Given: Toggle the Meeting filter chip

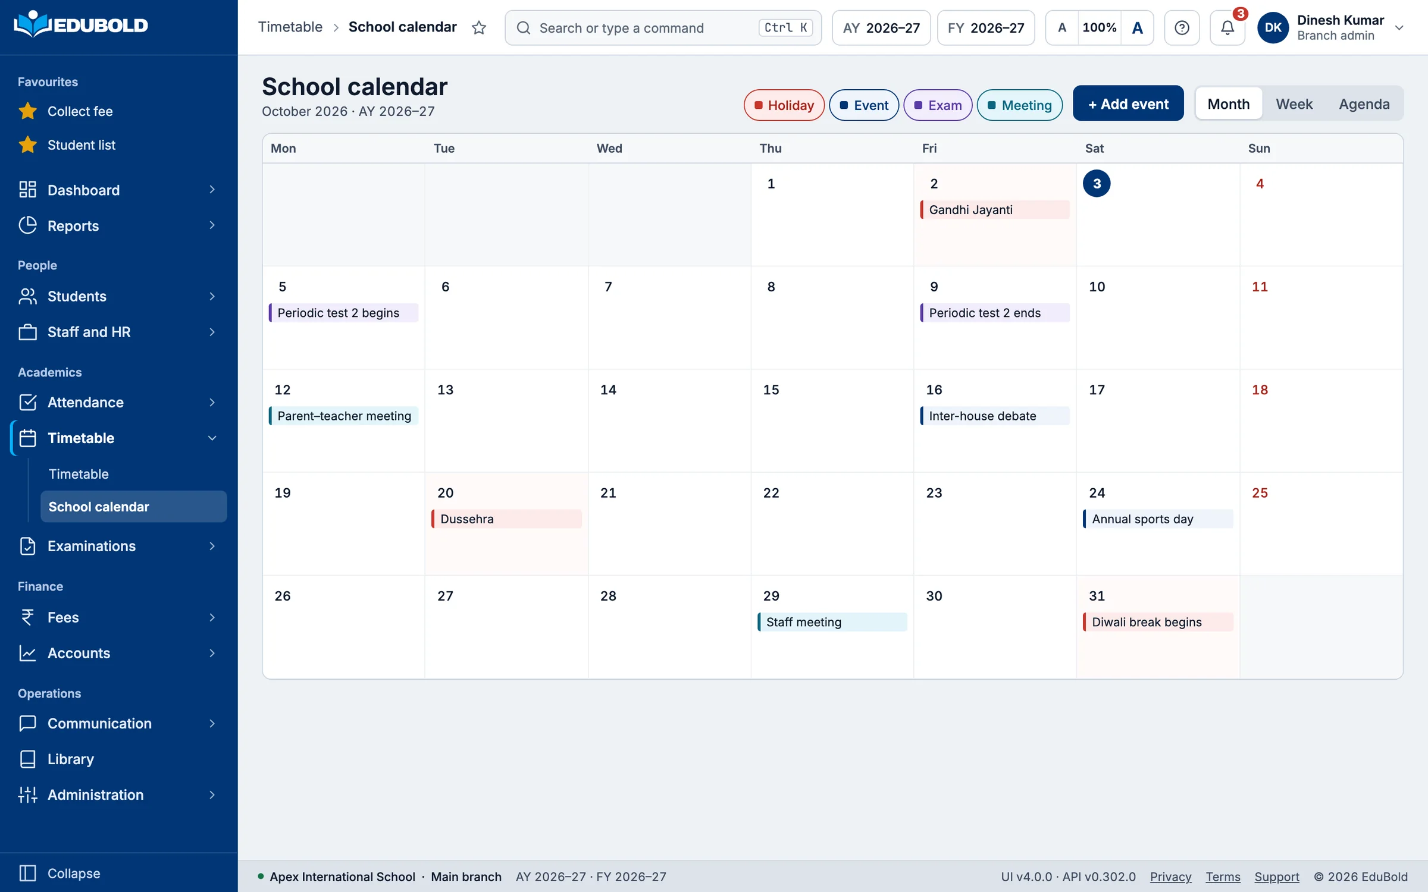Looking at the screenshot, I should point(1019,105).
